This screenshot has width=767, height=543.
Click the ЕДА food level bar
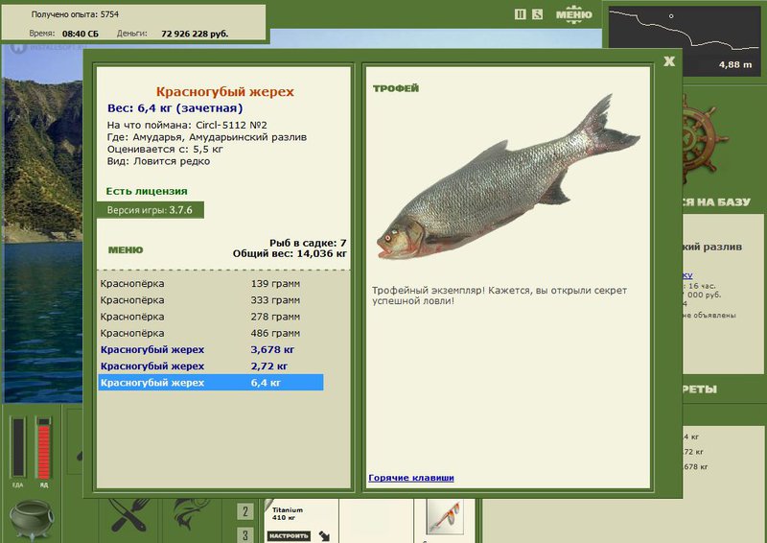[x=18, y=447]
